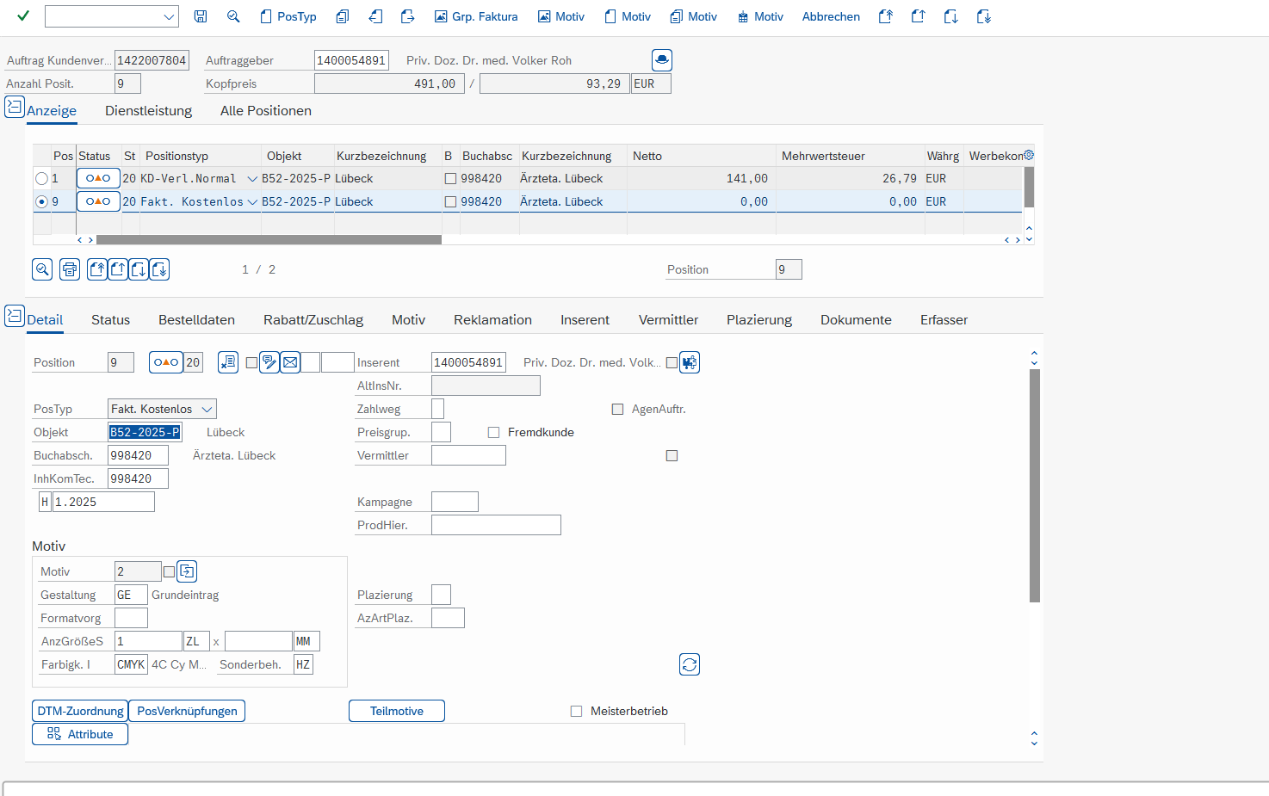Click the Motiv assignment icon next to field 2
Screen dimensions: 1269x796
[x=187, y=571]
